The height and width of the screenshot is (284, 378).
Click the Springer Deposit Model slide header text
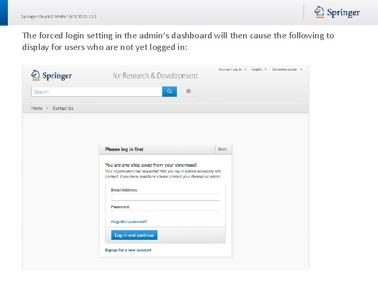coord(59,16)
